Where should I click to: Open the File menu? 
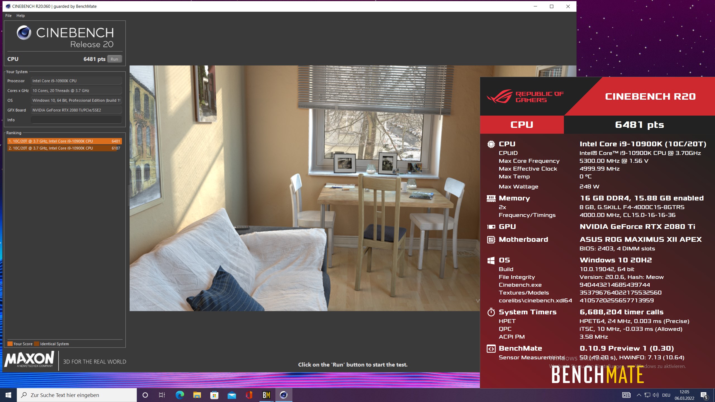click(x=8, y=16)
